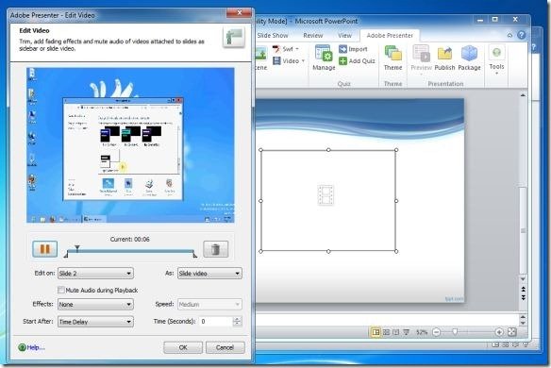551x368 pixels.
Task: Open the View ribbon tab
Action: 344,36
